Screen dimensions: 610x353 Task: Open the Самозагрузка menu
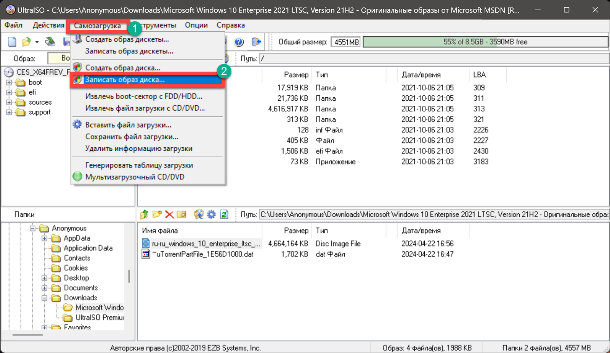(x=98, y=26)
